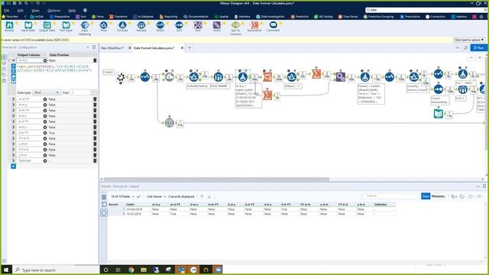Select the Join tool in the palette
This screenshot has height=275, width=489.
(198, 27)
